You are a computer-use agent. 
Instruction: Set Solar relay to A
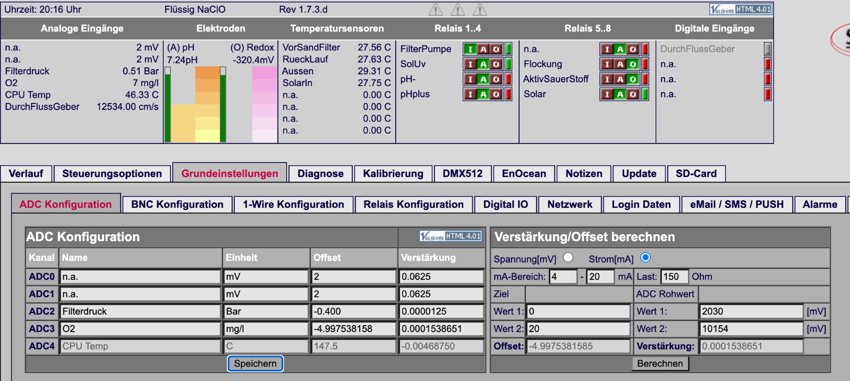620,94
